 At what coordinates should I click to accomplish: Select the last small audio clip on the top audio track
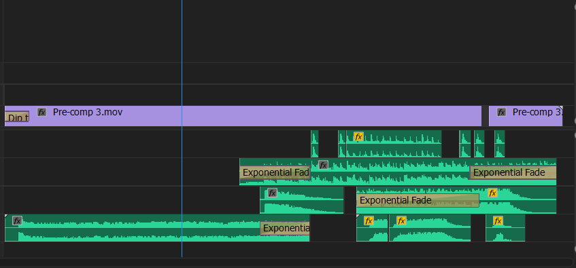(x=500, y=144)
